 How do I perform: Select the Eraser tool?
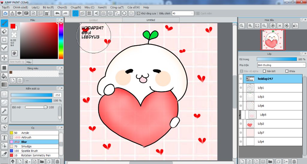click(4, 31)
